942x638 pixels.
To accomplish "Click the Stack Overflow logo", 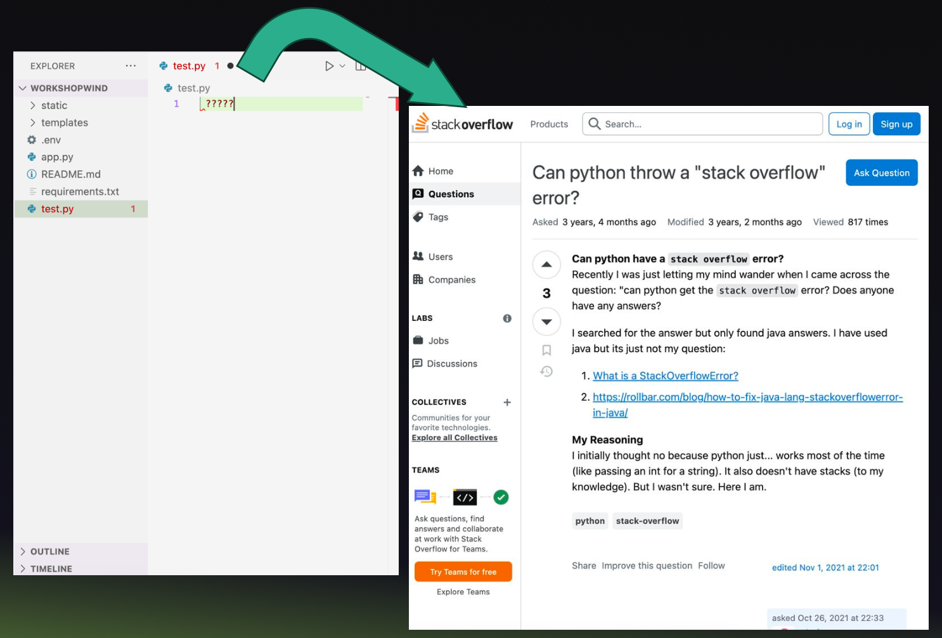I will click(x=462, y=124).
